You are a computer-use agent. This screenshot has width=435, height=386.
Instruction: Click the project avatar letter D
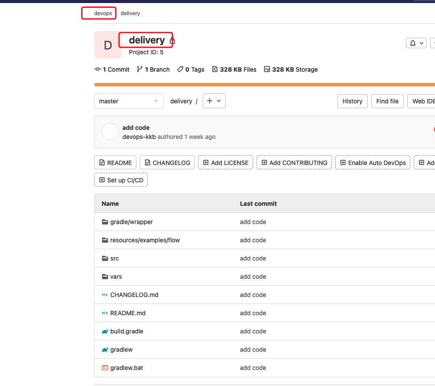point(108,45)
